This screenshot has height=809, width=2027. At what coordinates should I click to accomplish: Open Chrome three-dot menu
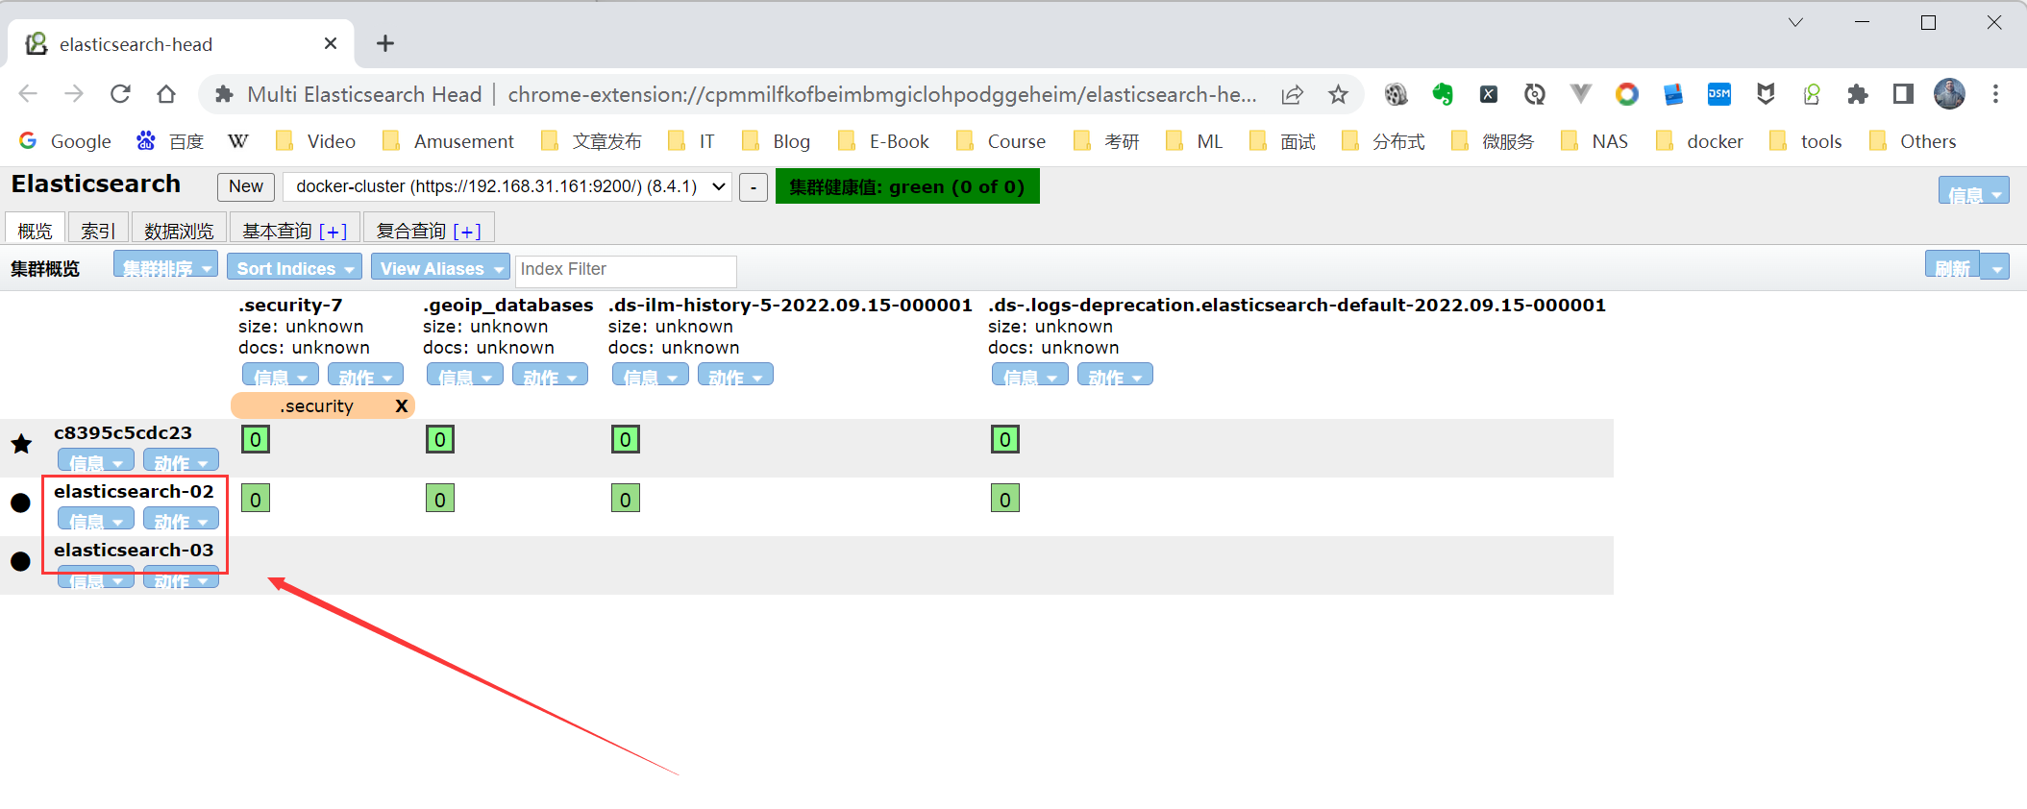pyautogui.click(x=1995, y=94)
